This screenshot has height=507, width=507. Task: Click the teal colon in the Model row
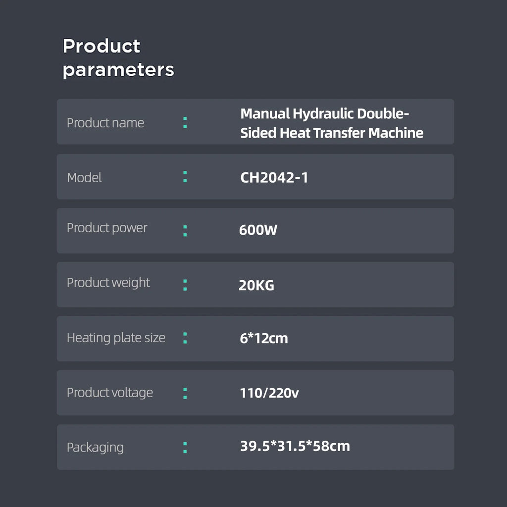click(185, 177)
